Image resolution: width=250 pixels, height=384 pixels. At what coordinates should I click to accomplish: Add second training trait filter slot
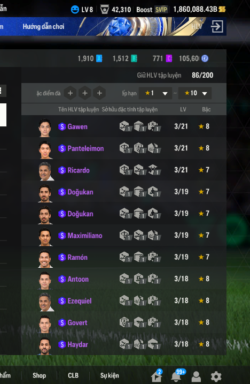(x=85, y=93)
